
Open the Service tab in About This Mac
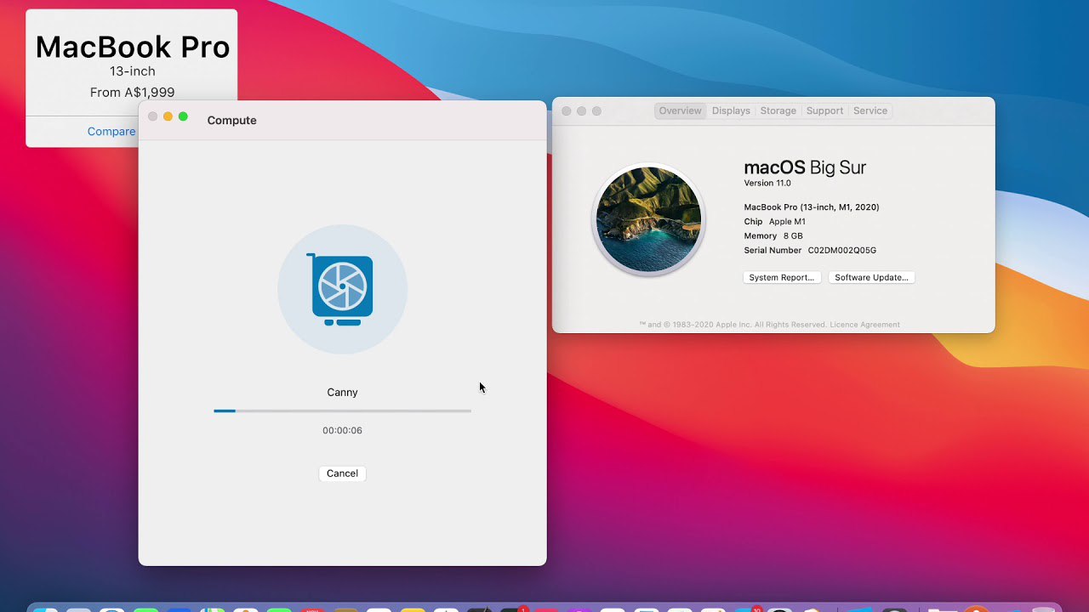[x=869, y=110]
